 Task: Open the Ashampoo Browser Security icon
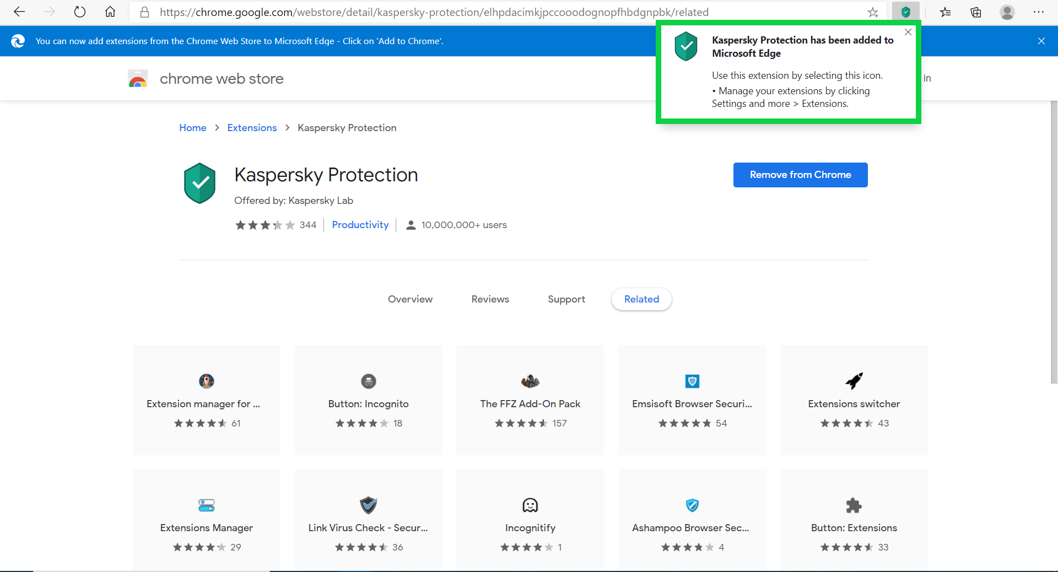point(692,505)
